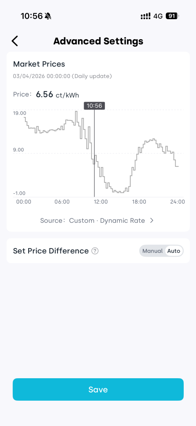Switch price difference to Manual

pos(152,251)
